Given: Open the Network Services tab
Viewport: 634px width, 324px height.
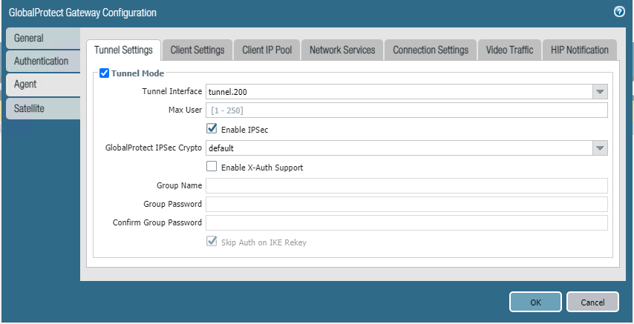Looking at the screenshot, I should [x=342, y=50].
